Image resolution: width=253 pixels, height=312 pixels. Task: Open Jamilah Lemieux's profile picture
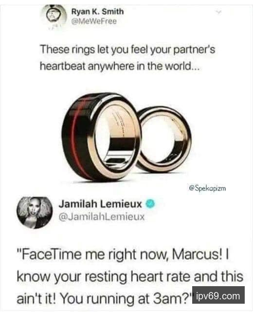click(x=35, y=213)
